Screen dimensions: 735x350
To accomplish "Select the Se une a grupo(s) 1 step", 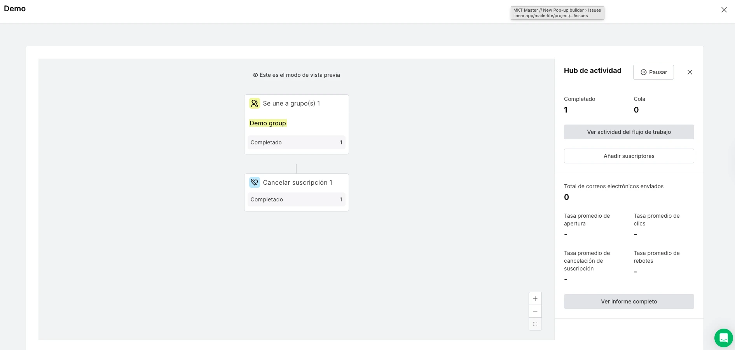I will pos(292,103).
